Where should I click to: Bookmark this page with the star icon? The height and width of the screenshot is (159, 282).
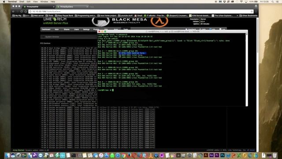click(x=252, y=11)
